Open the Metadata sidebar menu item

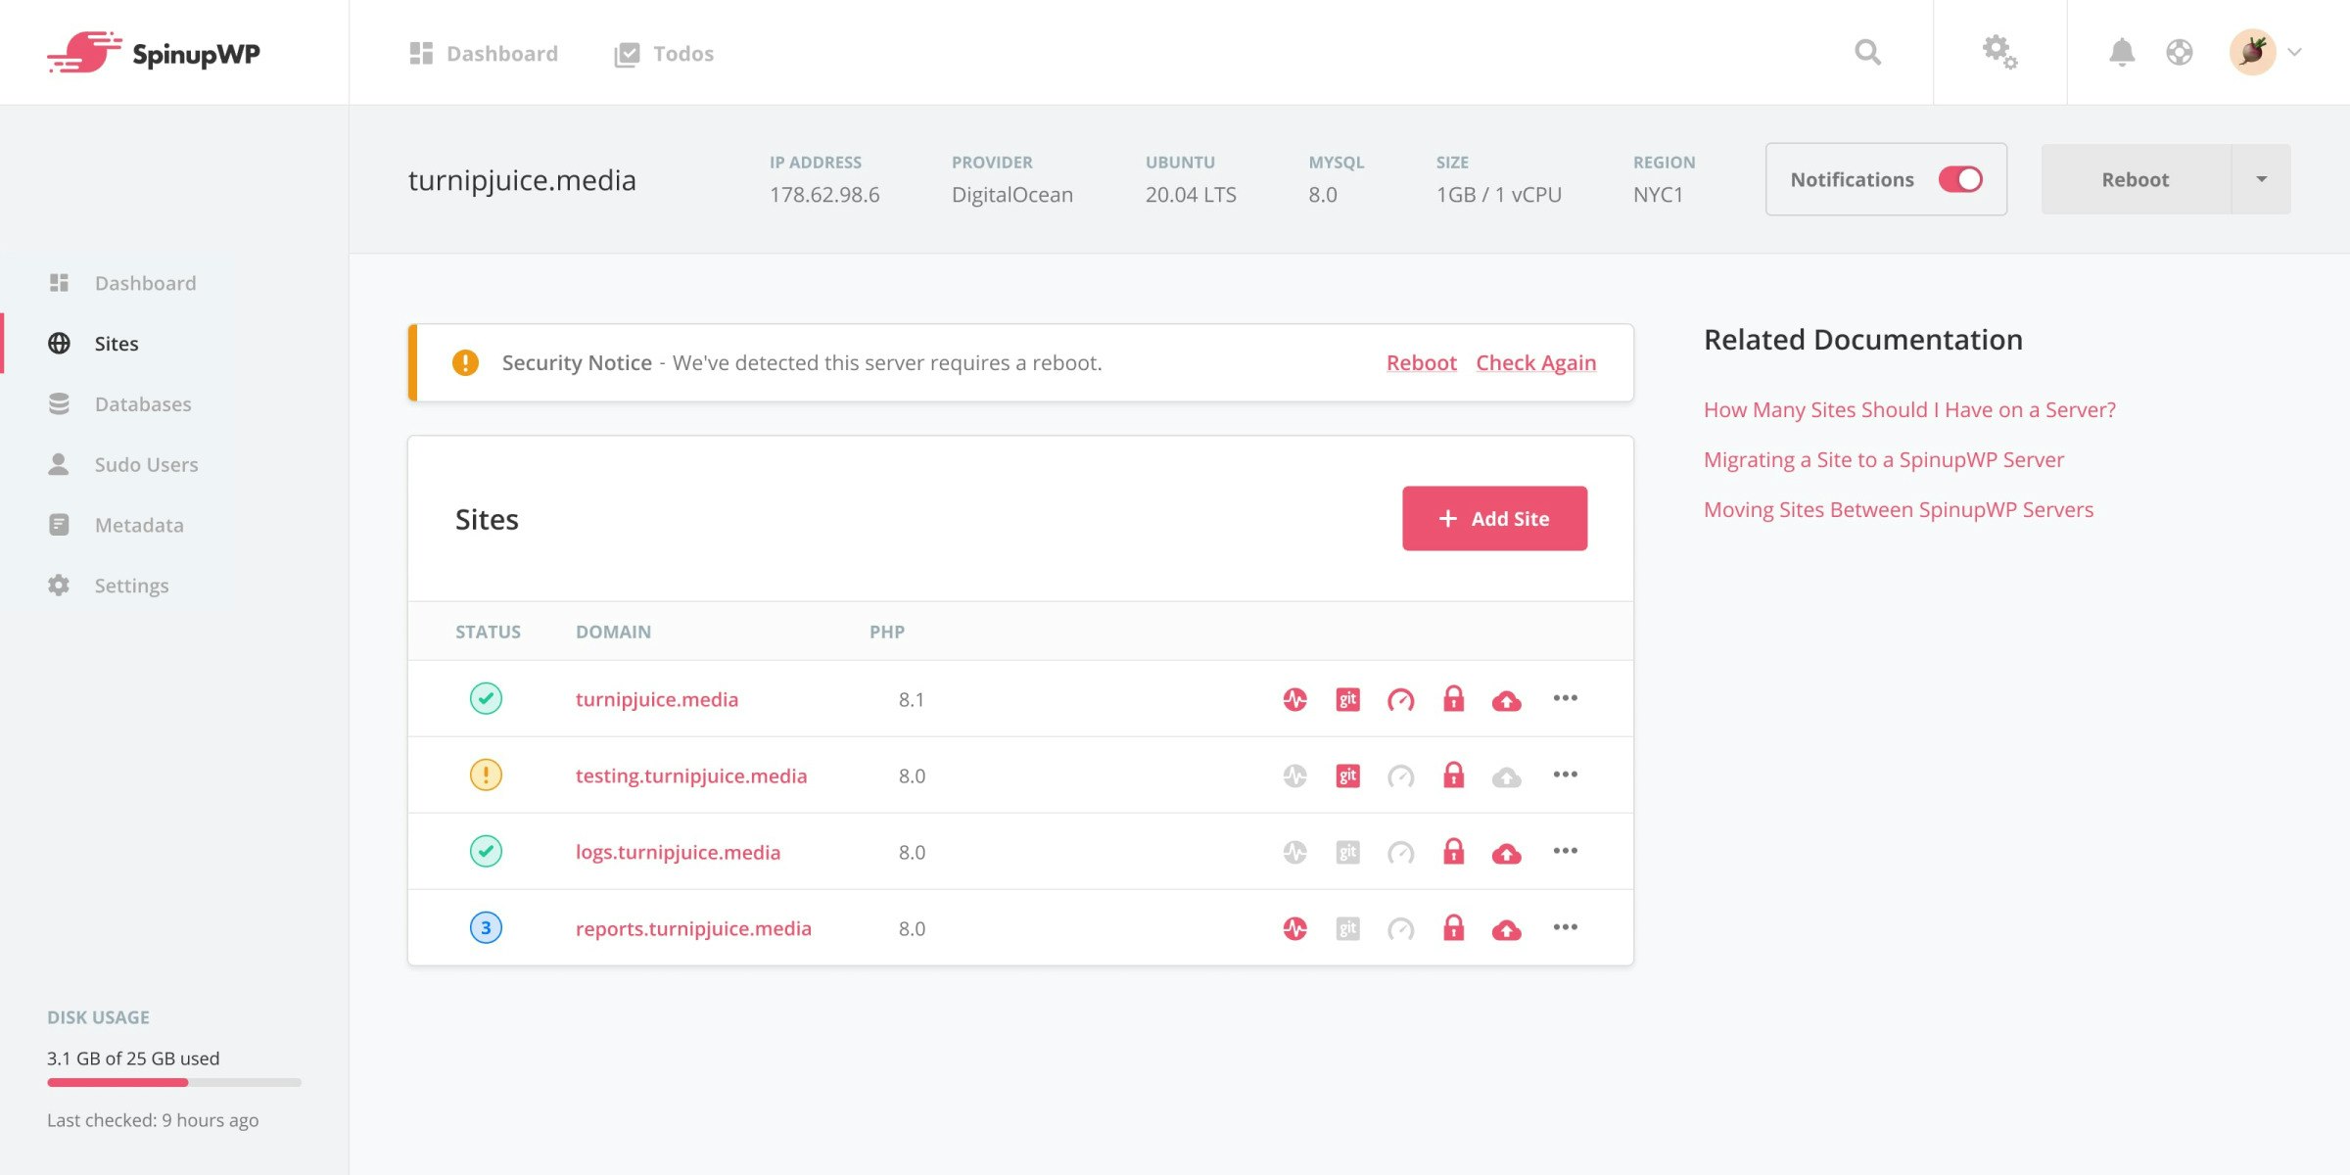[138, 525]
